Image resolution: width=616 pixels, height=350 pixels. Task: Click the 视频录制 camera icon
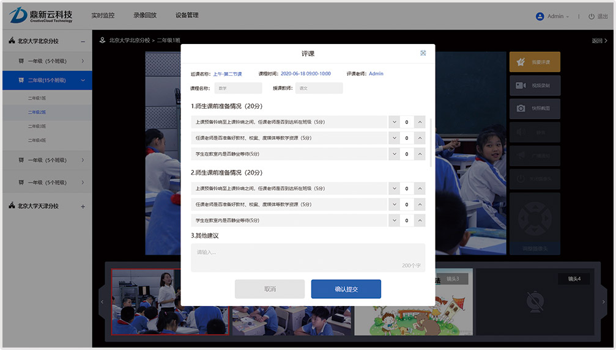click(x=521, y=86)
